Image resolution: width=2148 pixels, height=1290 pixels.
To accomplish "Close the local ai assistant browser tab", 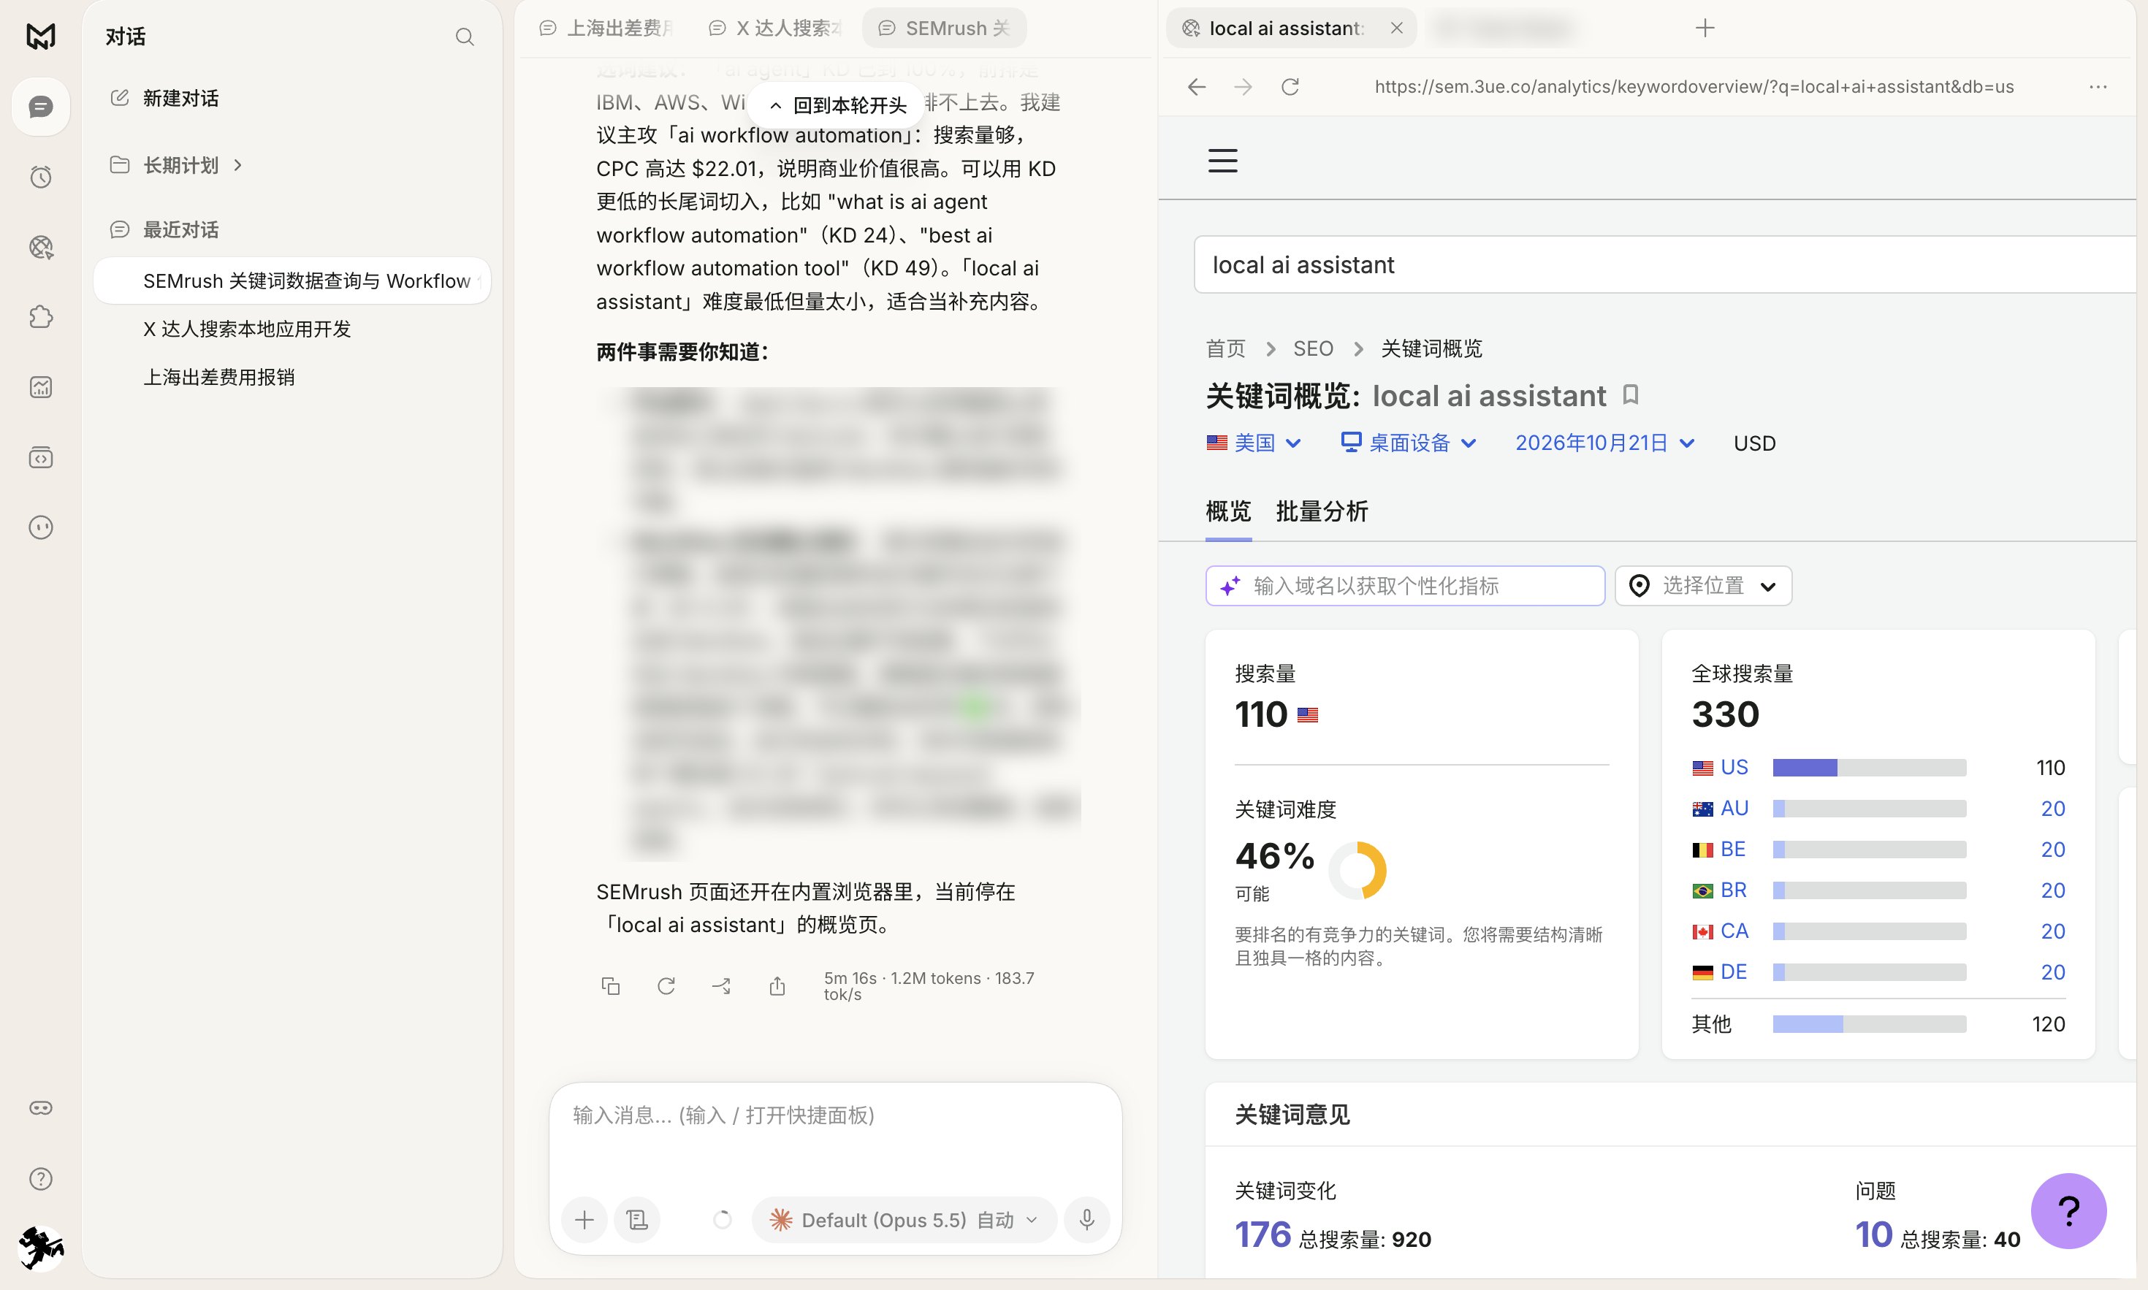I will pos(1396,28).
